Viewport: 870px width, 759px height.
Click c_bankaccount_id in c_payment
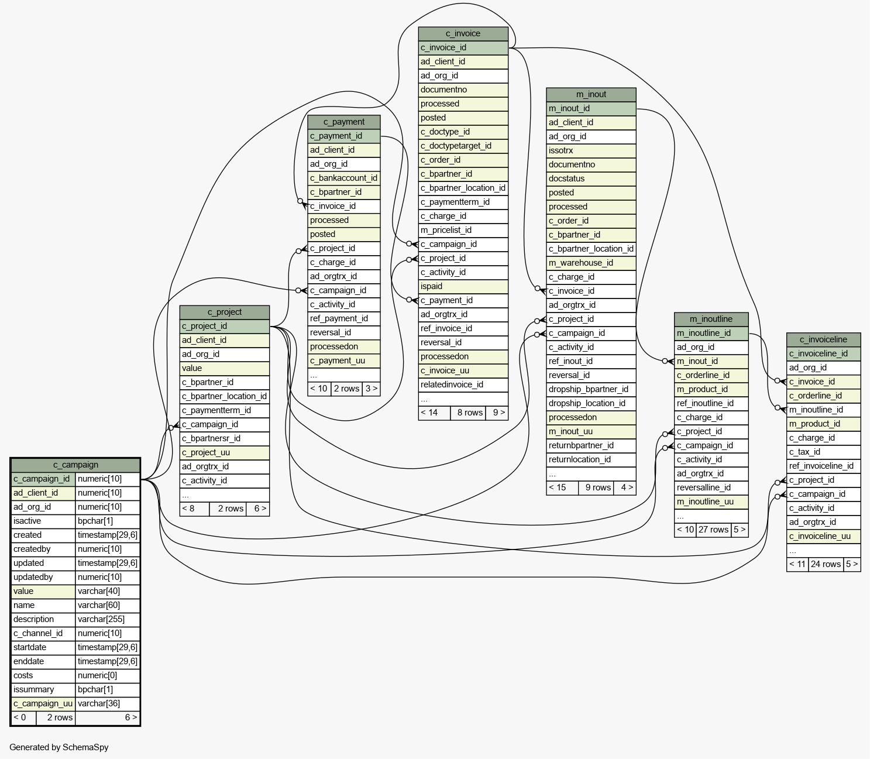point(344,178)
